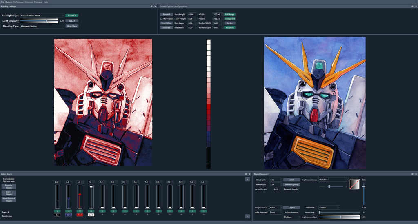The image size is (418, 224).
Task: Click the Remesh button
Action: (167, 14)
